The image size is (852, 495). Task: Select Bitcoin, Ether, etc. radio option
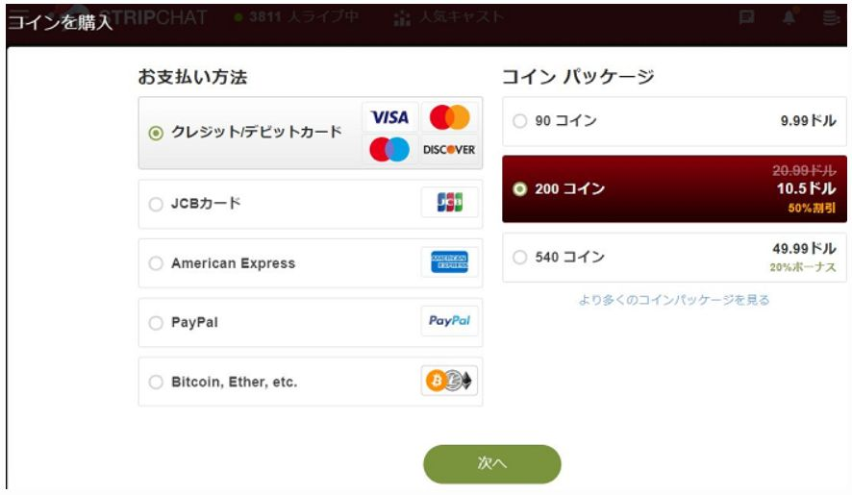[156, 382]
